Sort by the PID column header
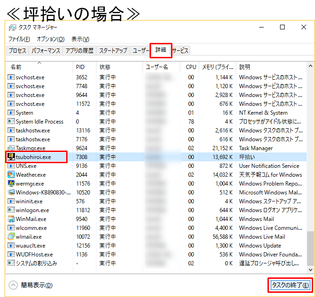This screenshot has width=315, height=297. tap(84, 67)
